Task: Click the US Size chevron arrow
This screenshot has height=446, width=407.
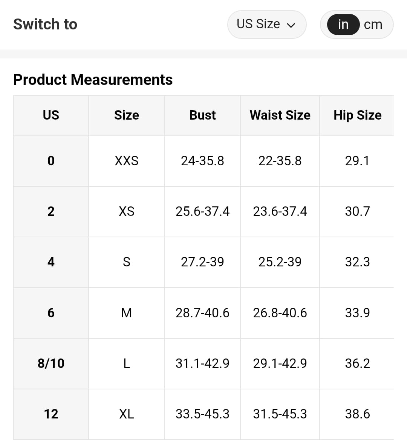Action: click(291, 25)
